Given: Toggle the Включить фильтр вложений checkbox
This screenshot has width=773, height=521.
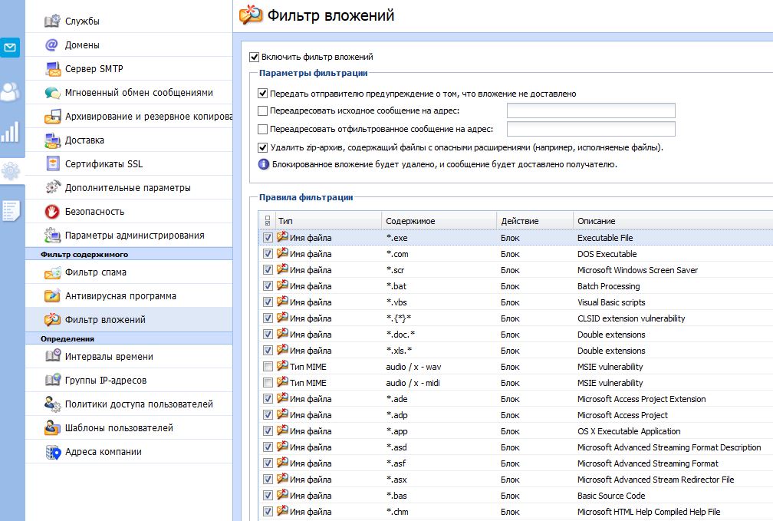Looking at the screenshot, I should click(x=255, y=57).
